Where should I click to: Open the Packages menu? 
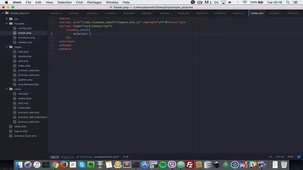click(94, 2)
